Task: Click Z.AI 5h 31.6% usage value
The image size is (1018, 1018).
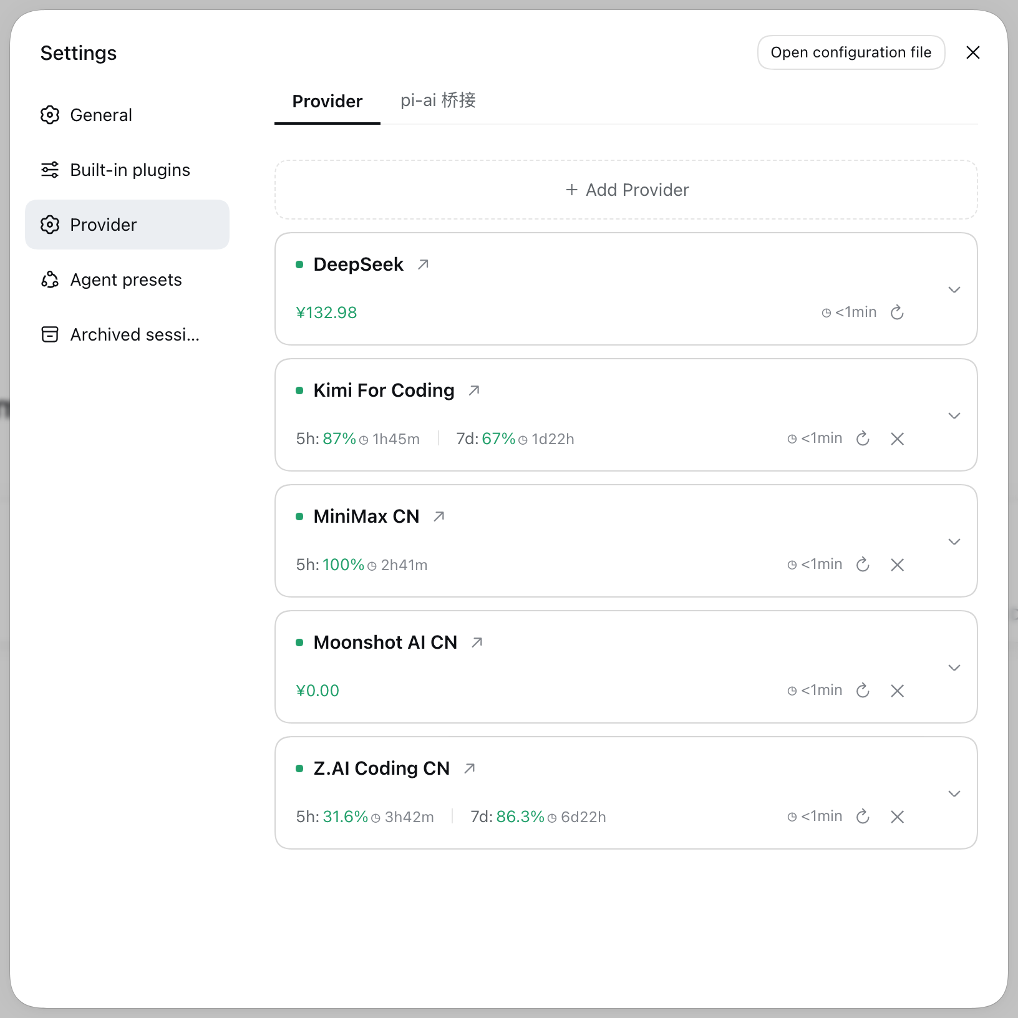Action: click(345, 817)
